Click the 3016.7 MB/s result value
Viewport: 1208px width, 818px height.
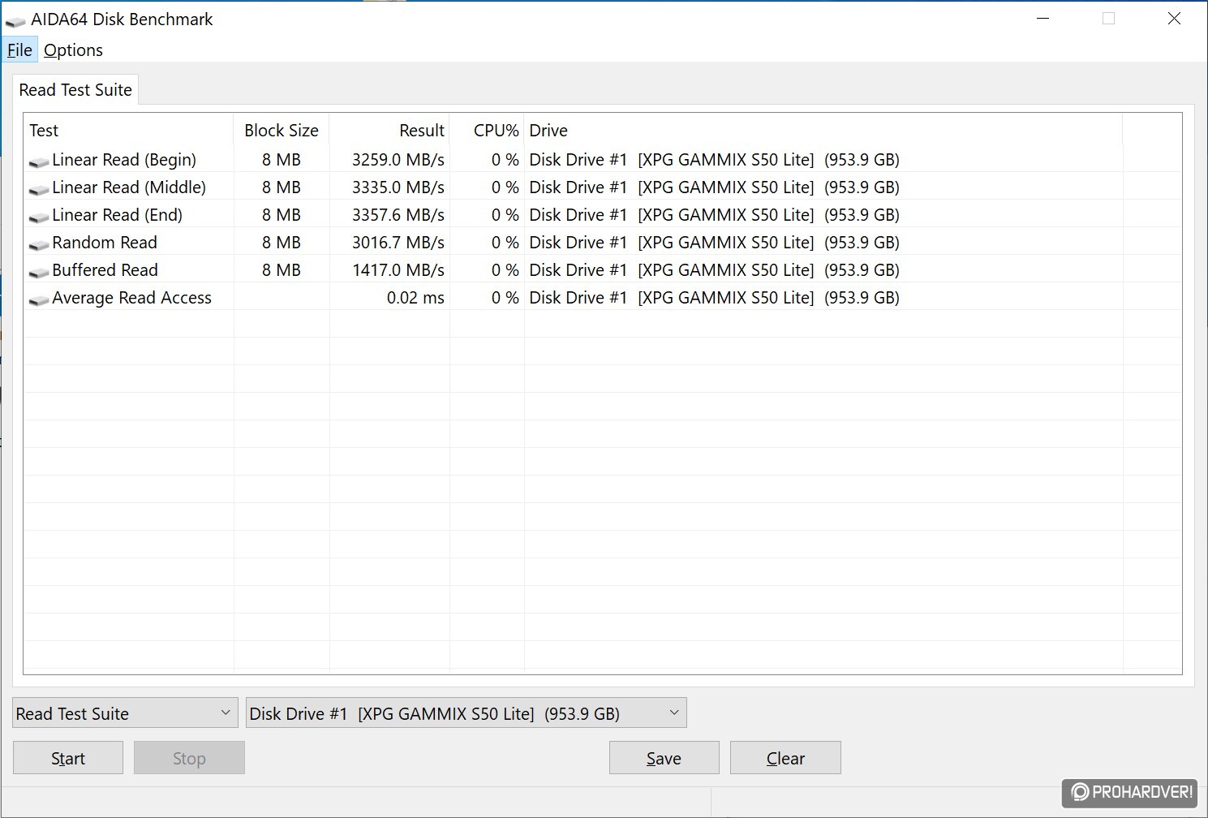click(398, 243)
